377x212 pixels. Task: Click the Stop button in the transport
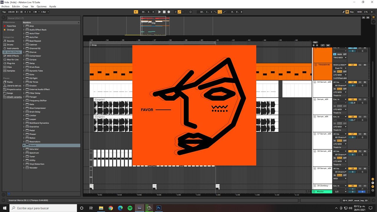pyautogui.click(x=164, y=12)
